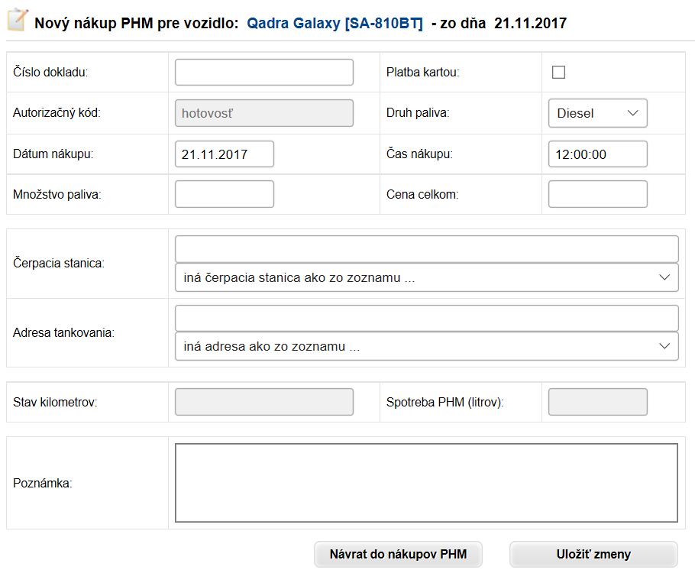Click the Autorizačný kód field showing hotovosť
Screen dimensions: 695x586
(x=264, y=113)
